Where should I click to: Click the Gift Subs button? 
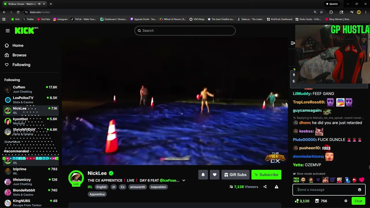pyautogui.click(x=235, y=174)
